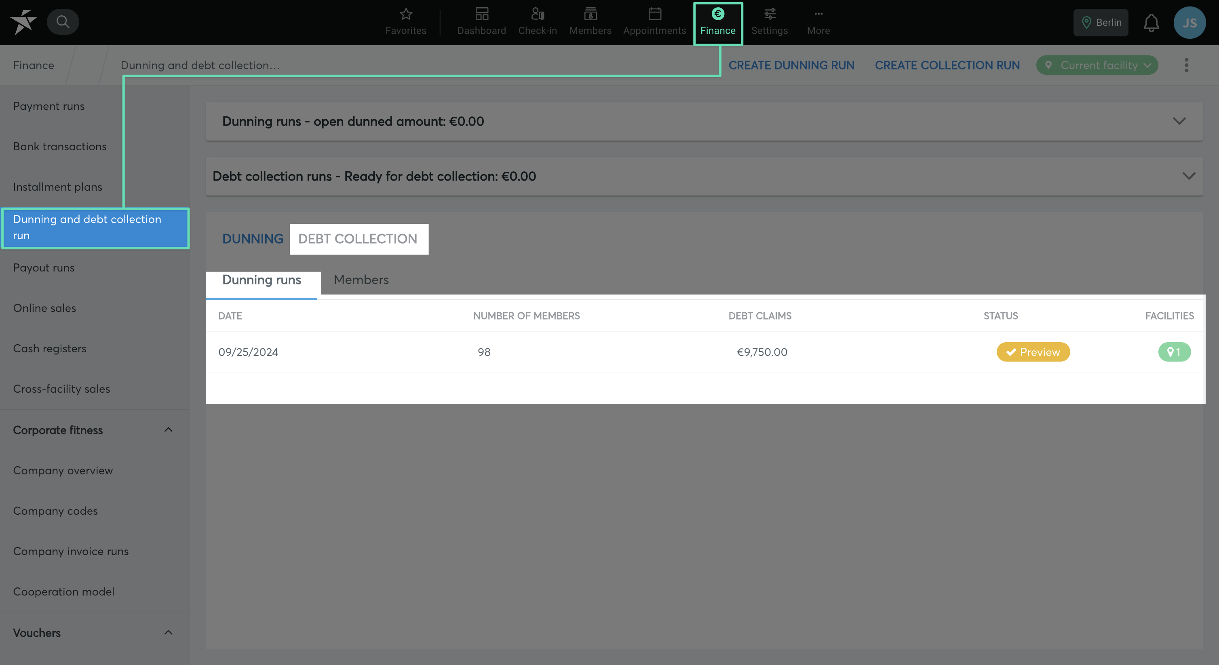Expand the Debt collection runs panel

point(704,176)
